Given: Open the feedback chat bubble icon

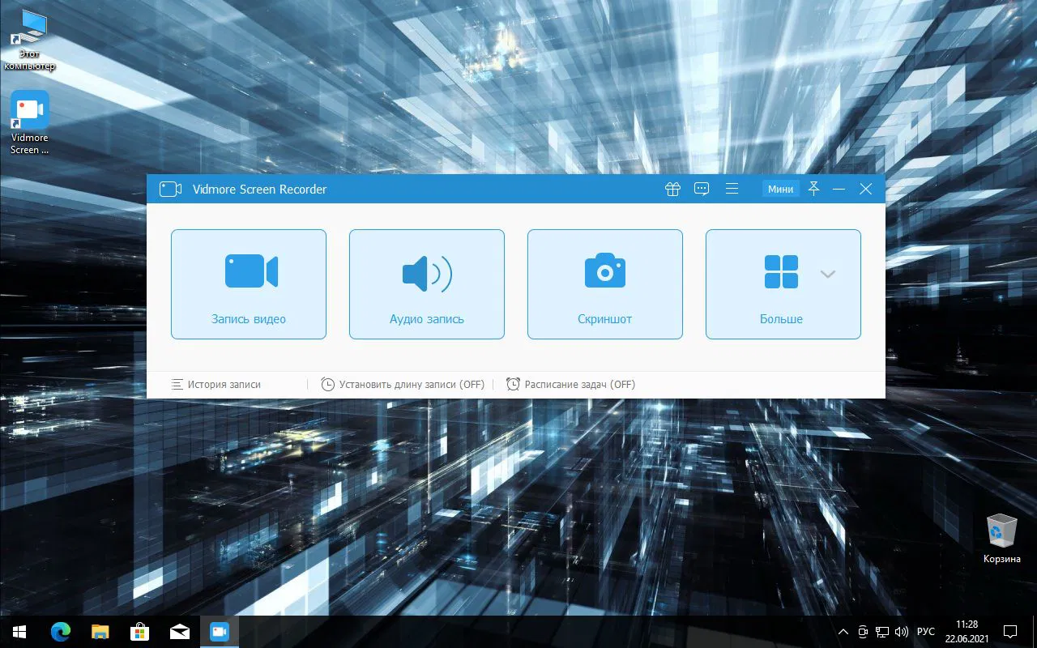Looking at the screenshot, I should (x=702, y=189).
